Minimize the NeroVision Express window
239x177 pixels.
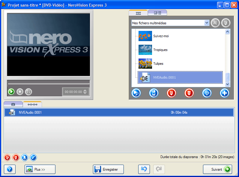[220, 5]
